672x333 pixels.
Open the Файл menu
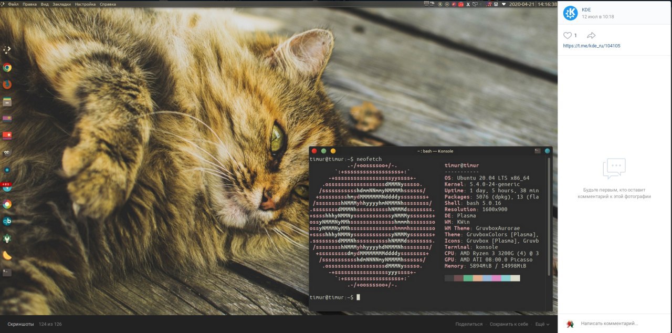coord(13,4)
